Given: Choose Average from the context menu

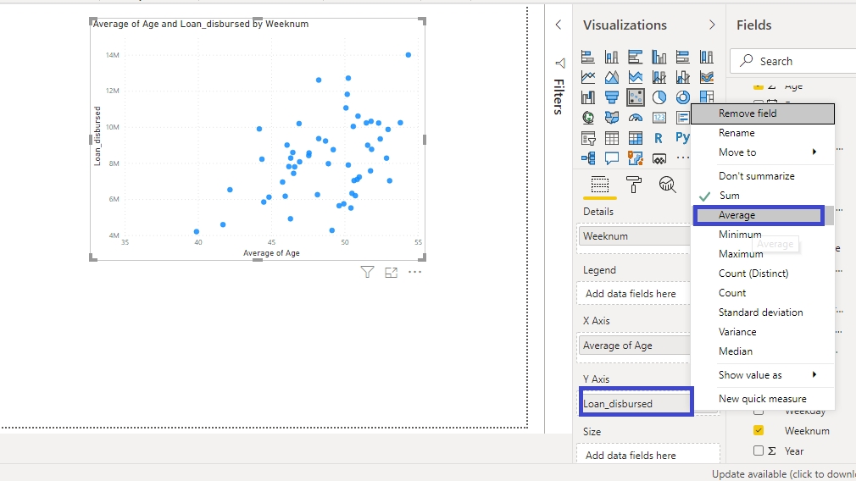Looking at the screenshot, I should 759,215.
